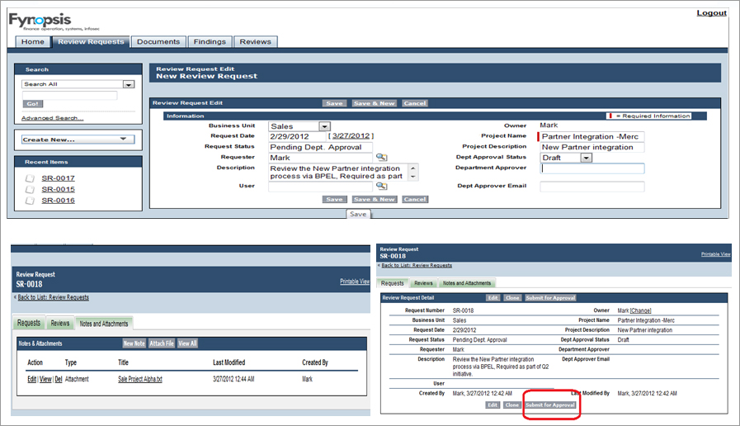Expand the Create New... dropdown
Viewport: 740px width, 426px height.
click(x=78, y=140)
